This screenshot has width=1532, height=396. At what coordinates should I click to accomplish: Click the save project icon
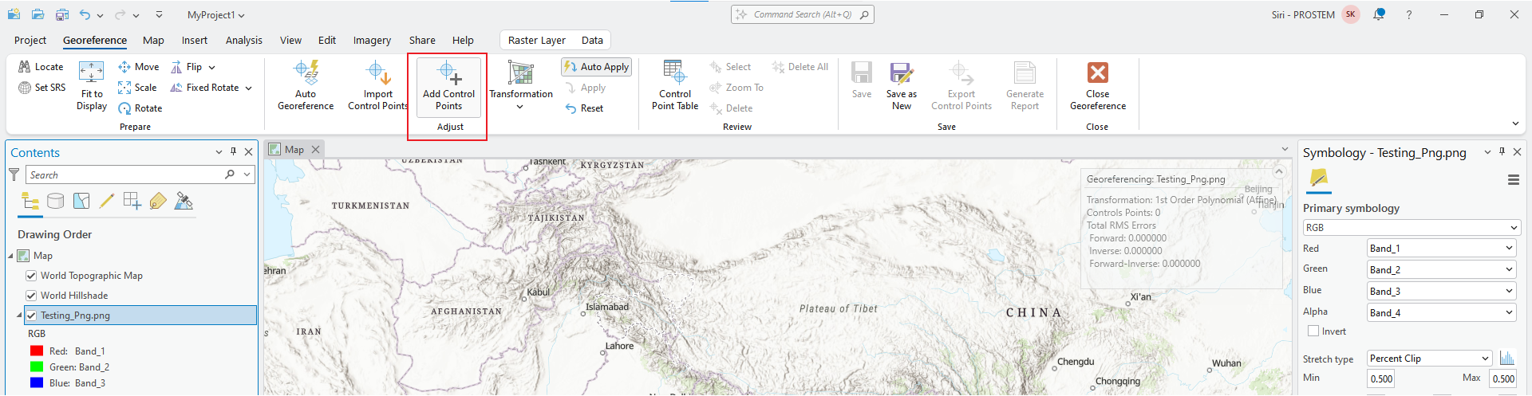click(61, 14)
